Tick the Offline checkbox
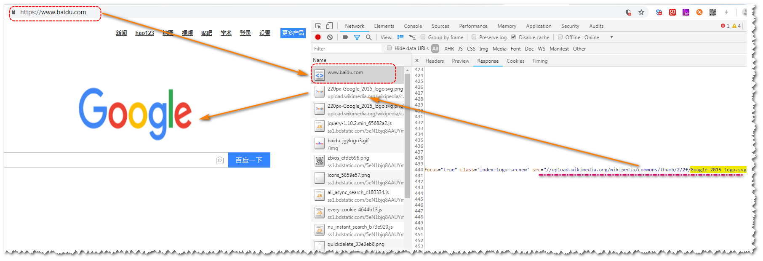The width and height of the screenshot is (763, 261). [560, 37]
